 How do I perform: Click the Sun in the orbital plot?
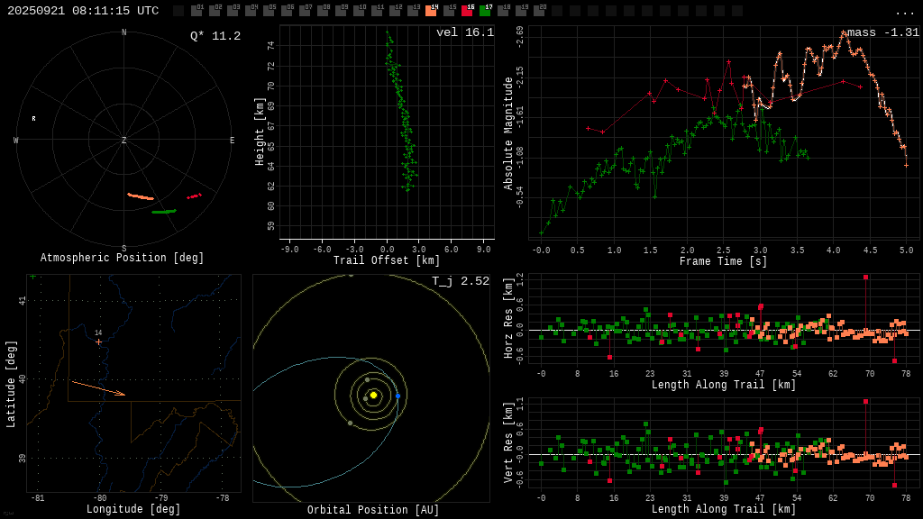(x=373, y=395)
